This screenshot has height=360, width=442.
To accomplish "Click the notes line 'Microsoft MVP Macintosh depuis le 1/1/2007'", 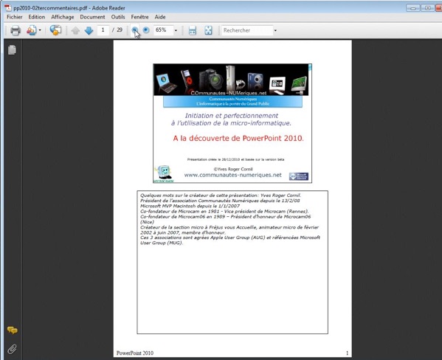I will [x=190, y=206].
